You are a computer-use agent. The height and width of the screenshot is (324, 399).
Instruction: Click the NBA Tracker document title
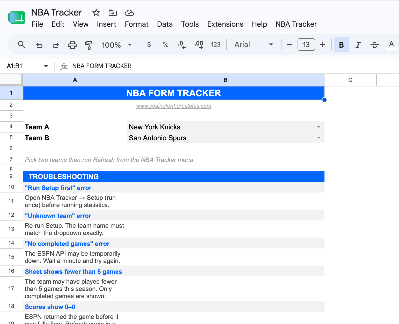[x=57, y=12]
